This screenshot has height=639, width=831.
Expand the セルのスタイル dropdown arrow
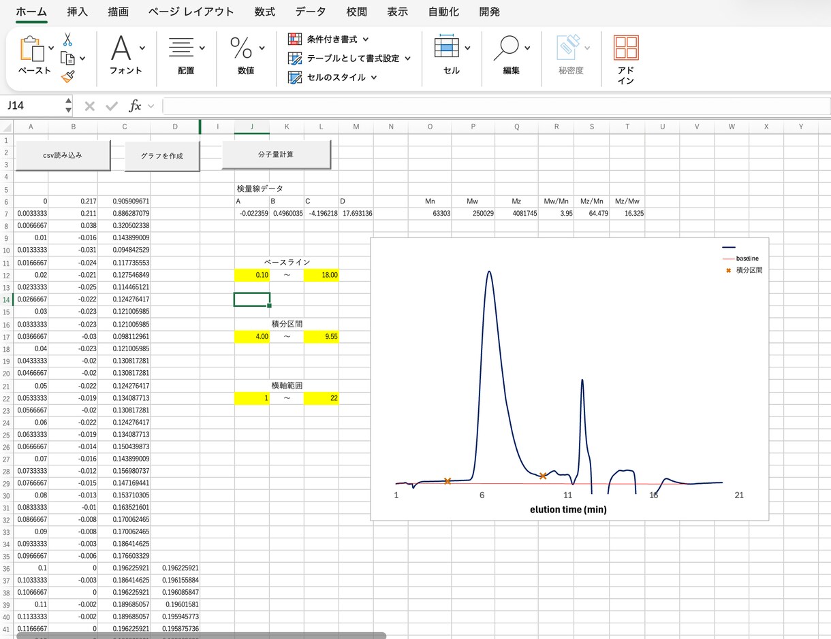[x=374, y=78]
